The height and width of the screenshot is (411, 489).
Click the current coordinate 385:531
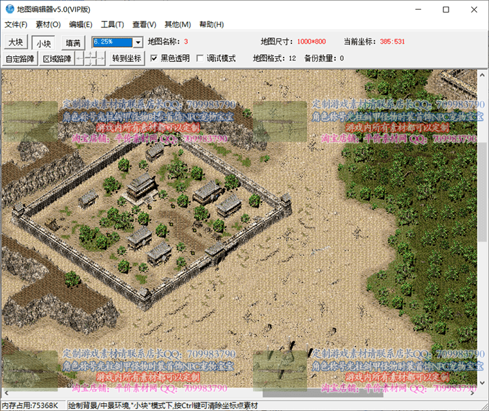(393, 42)
